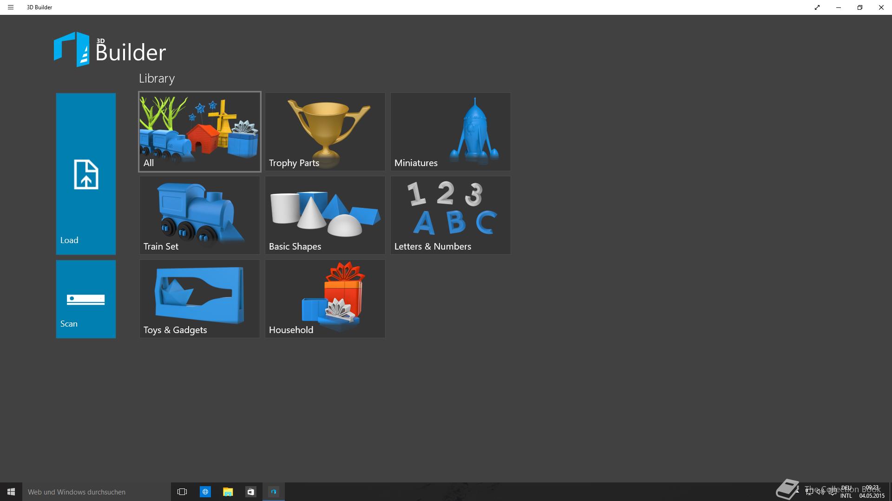Open File Explorer from the taskbar
Screen dimensions: 892x501
(228, 492)
